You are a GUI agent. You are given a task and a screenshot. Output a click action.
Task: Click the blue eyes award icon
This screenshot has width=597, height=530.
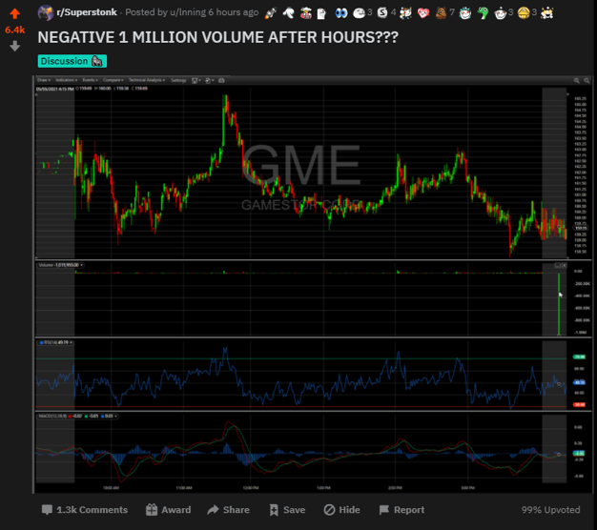point(341,13)
